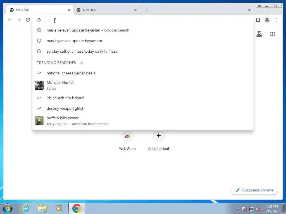Viewport: 286px width, 214px height.
Task: Reload the page with the refresh icon
Action: pyautogui.click(x=28, y=20)
